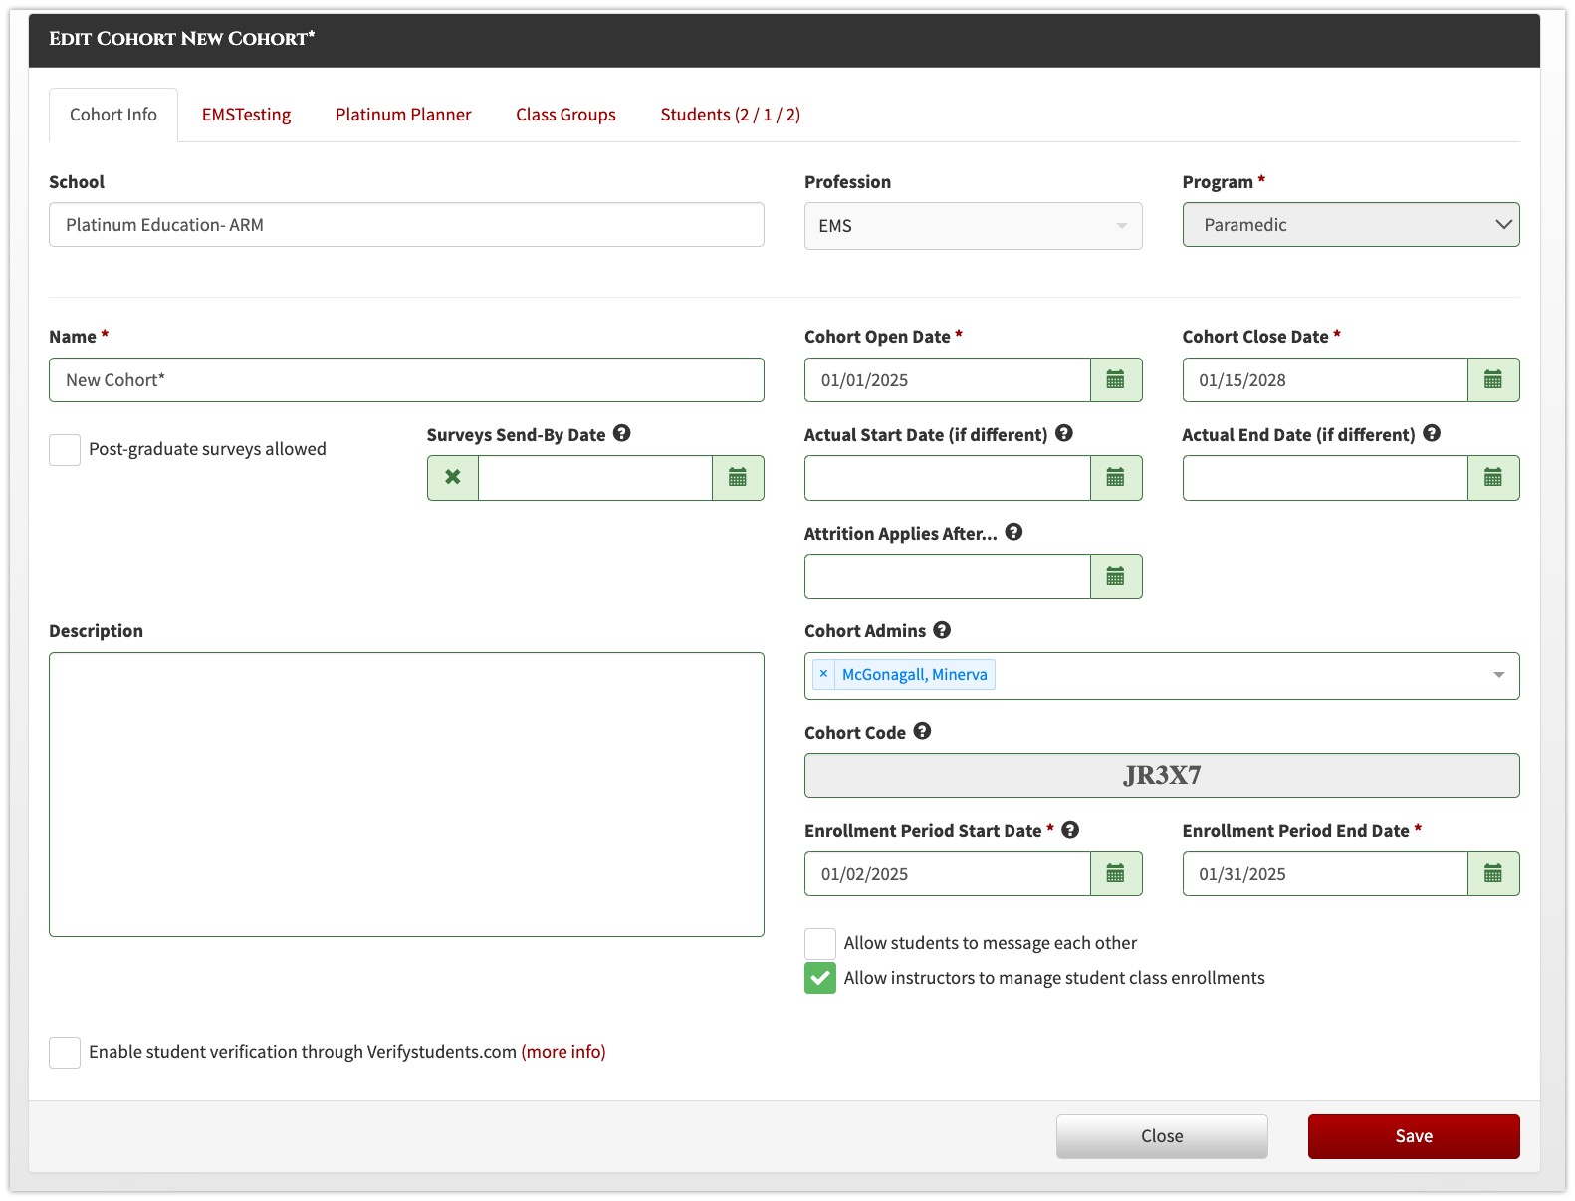Allow students to message each other
1575x1201 pixels.
(820, 944)
